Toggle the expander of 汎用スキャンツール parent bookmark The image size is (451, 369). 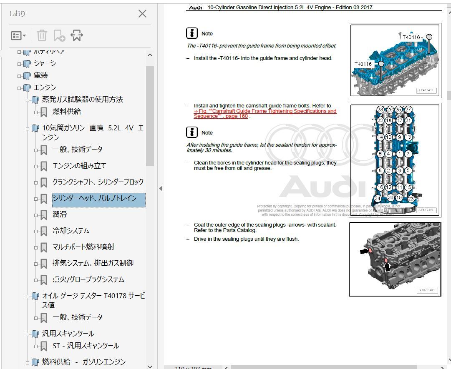tap(28, 334)
